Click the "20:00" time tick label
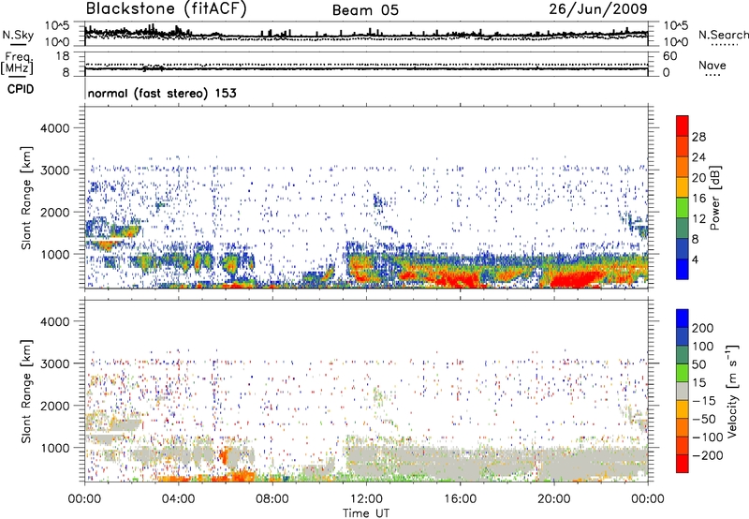This screenshot has width=749, height=519. click(x=553, y=499)
